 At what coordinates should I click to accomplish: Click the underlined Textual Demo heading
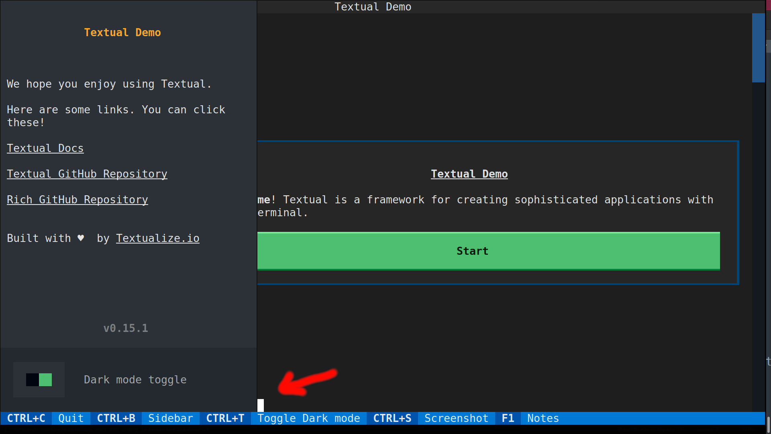click(x=469, y=174)
